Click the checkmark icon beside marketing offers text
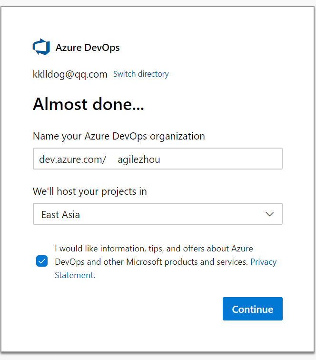Screen dimensions: 316x360 (x=42, y=261)
